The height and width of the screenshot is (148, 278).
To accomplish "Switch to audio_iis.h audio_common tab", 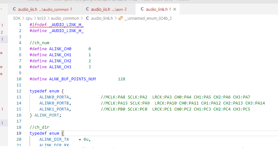I will (44, 9).
